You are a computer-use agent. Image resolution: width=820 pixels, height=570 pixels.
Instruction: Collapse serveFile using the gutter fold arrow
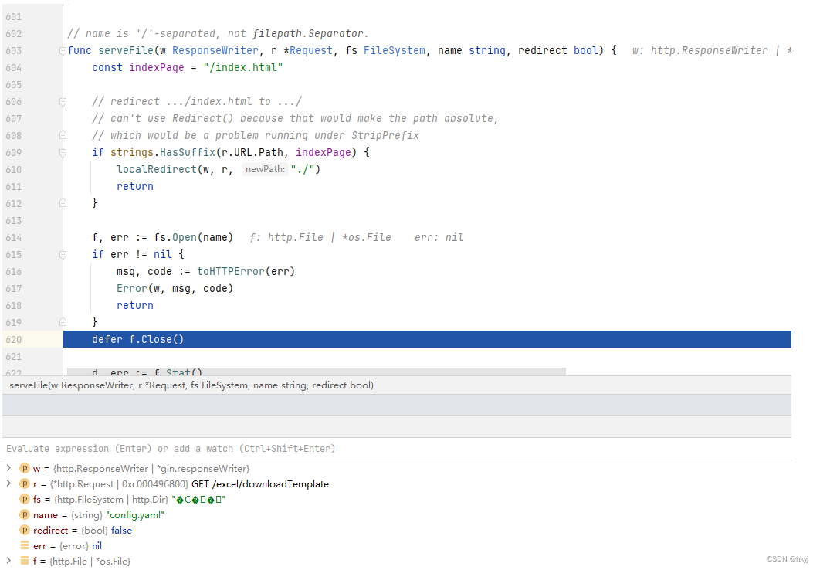pos(63,50)
